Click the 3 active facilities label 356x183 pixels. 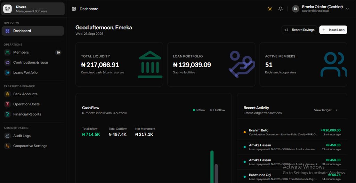pyautogui.click(x=184, y=72)
